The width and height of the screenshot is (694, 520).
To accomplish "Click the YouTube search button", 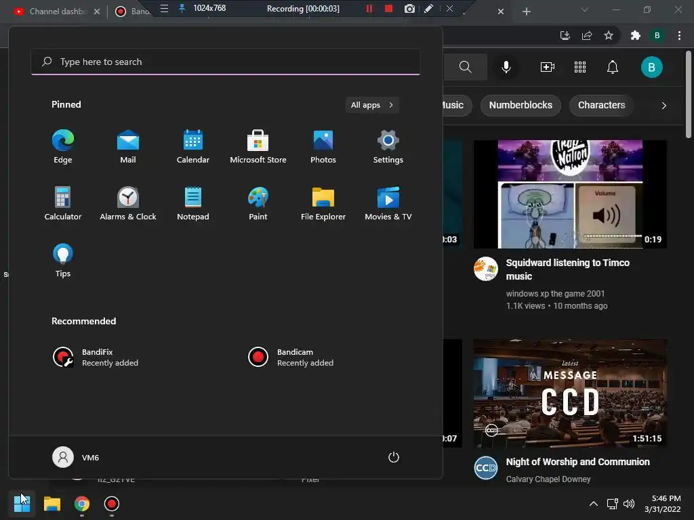I will coord(465,67).
